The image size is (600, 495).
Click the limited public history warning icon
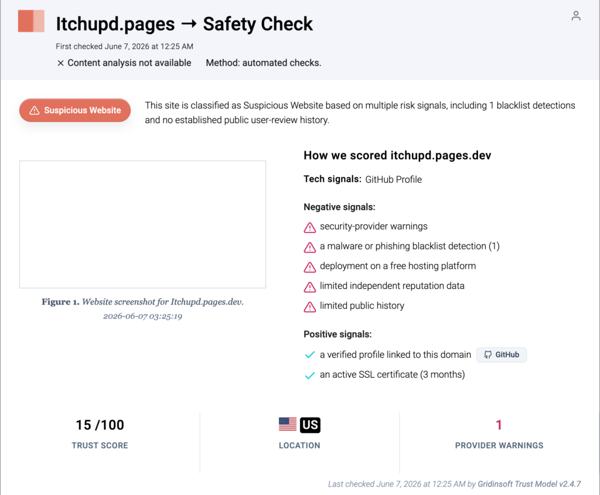(x=309, y=307)
